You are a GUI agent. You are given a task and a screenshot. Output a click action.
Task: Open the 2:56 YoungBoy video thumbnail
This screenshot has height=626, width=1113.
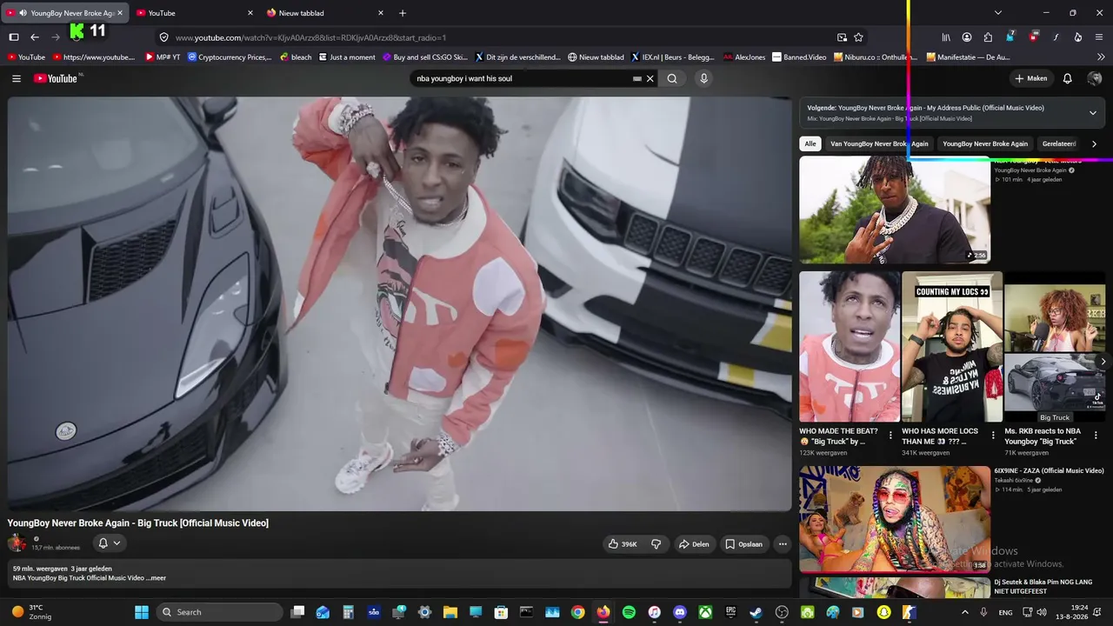click(x=895, y=210)
